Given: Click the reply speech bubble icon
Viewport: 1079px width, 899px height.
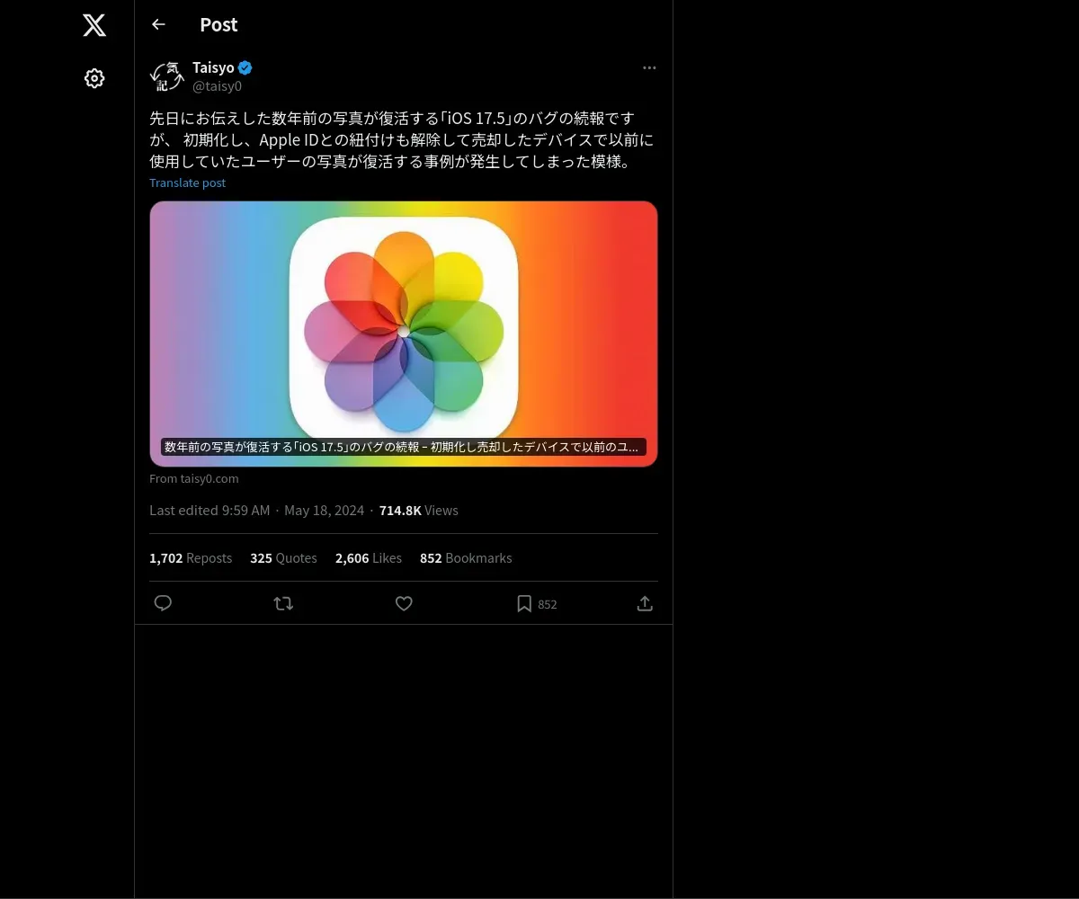Looking at the screenshot, I should (163, 603).
